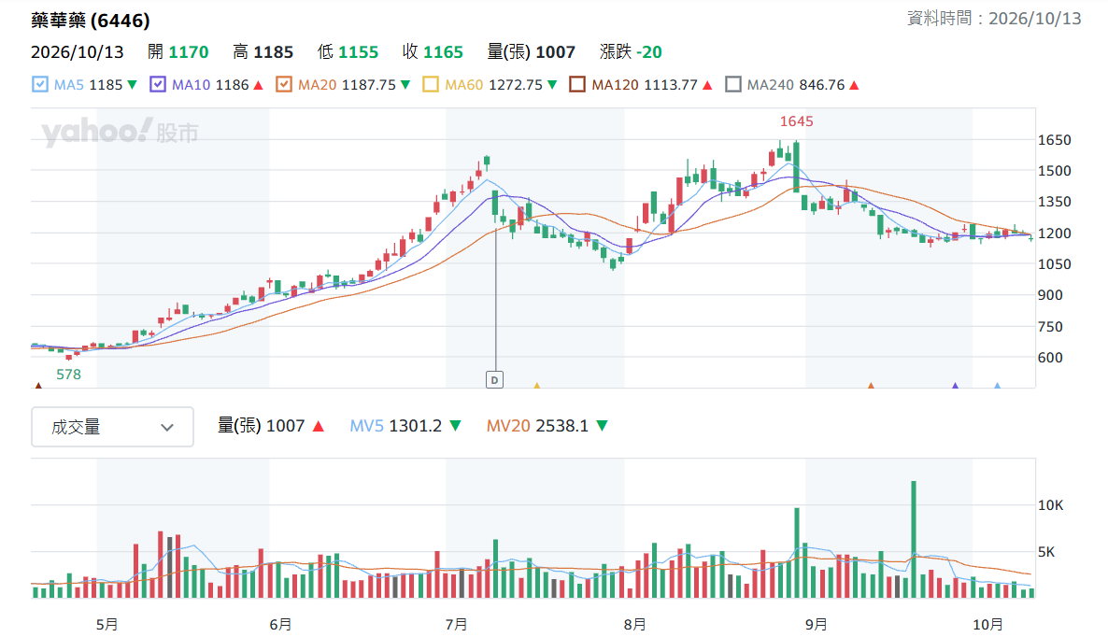The image size is (1108, 637).
Task: Toggle the MA10 moving average checkbox
Action: (x=158, y=85)
